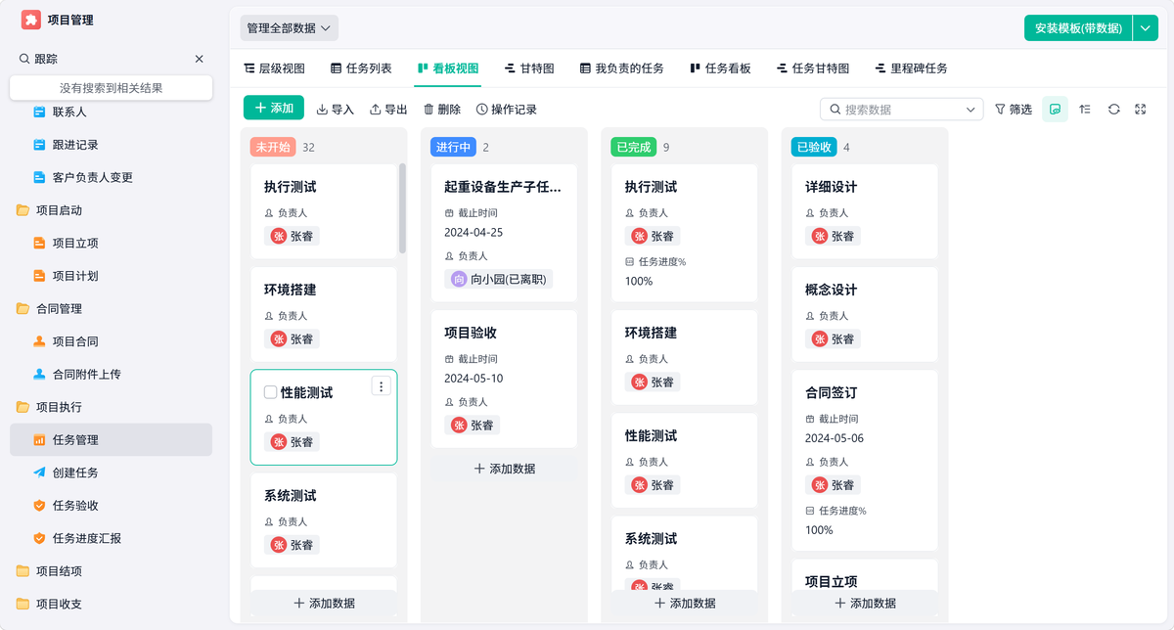Click the scrollbar in 未开始 column
The image size is (1174, 630).
pyautogui.click(x=402, y=208)
